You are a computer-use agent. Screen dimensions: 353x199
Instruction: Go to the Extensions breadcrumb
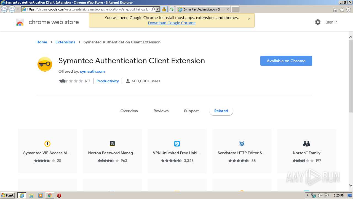tap(65, 42)
